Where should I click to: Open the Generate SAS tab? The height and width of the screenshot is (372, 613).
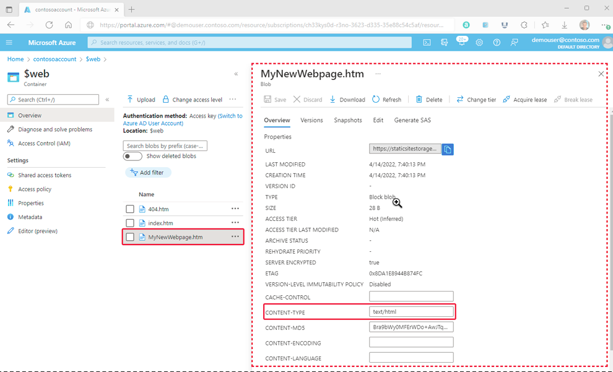tap(412, 120)
